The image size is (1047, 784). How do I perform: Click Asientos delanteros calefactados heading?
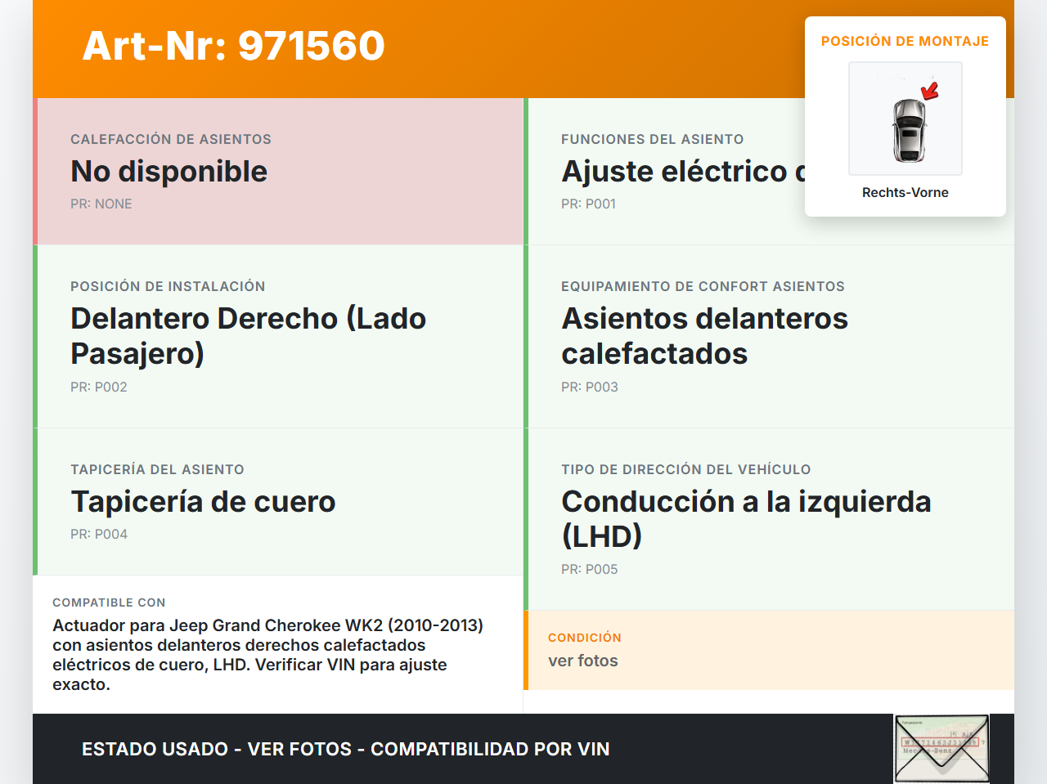(x=704, y=335)
